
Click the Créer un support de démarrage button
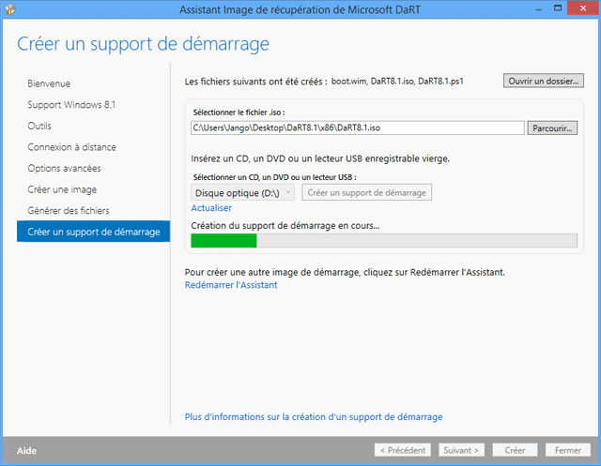point(365,192)
